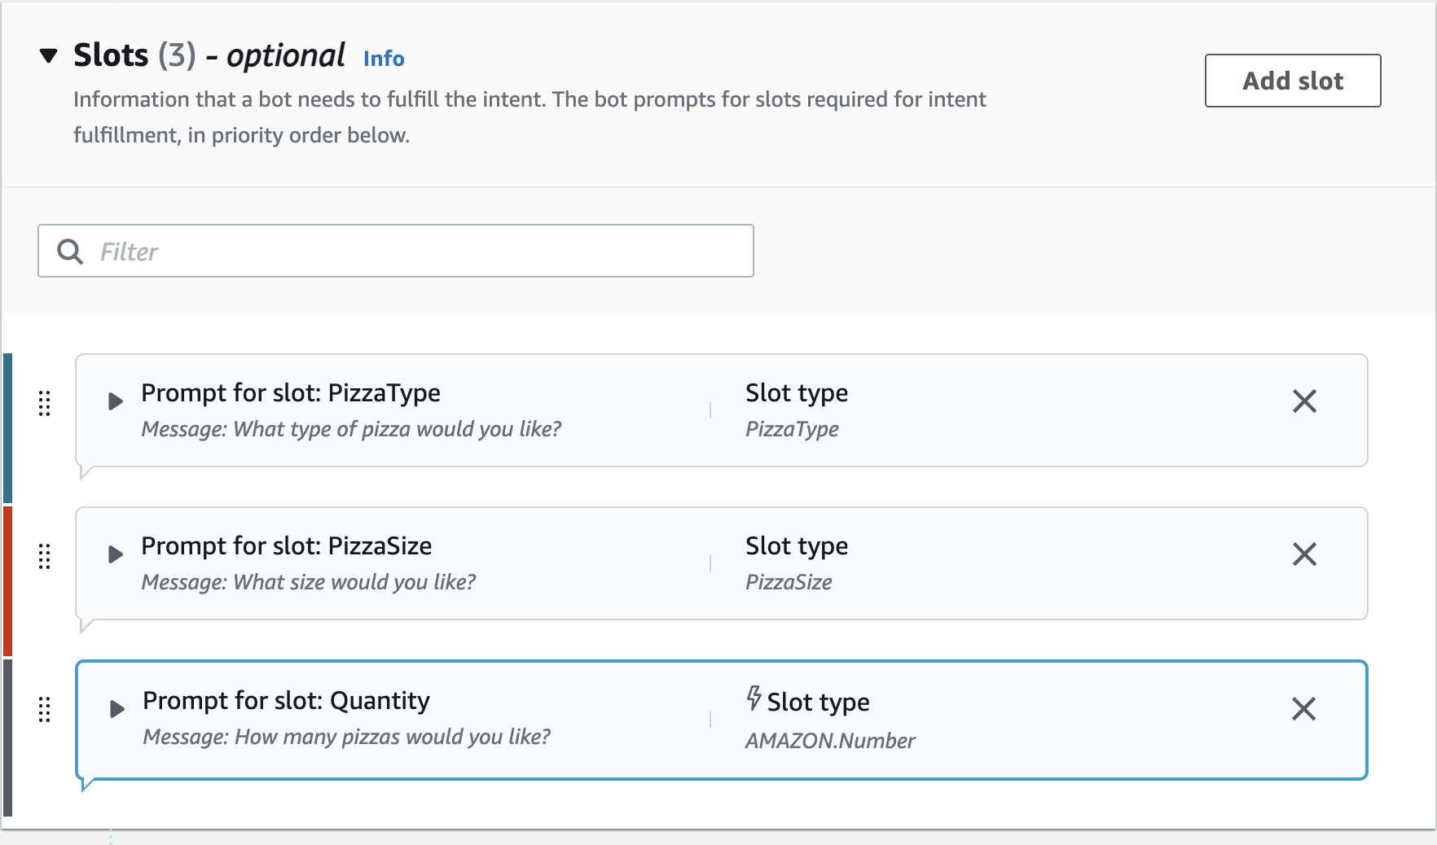Viewport: 1437px width, 845px height.
Task: Open the Info link for Slots
Action: point(384,59)
